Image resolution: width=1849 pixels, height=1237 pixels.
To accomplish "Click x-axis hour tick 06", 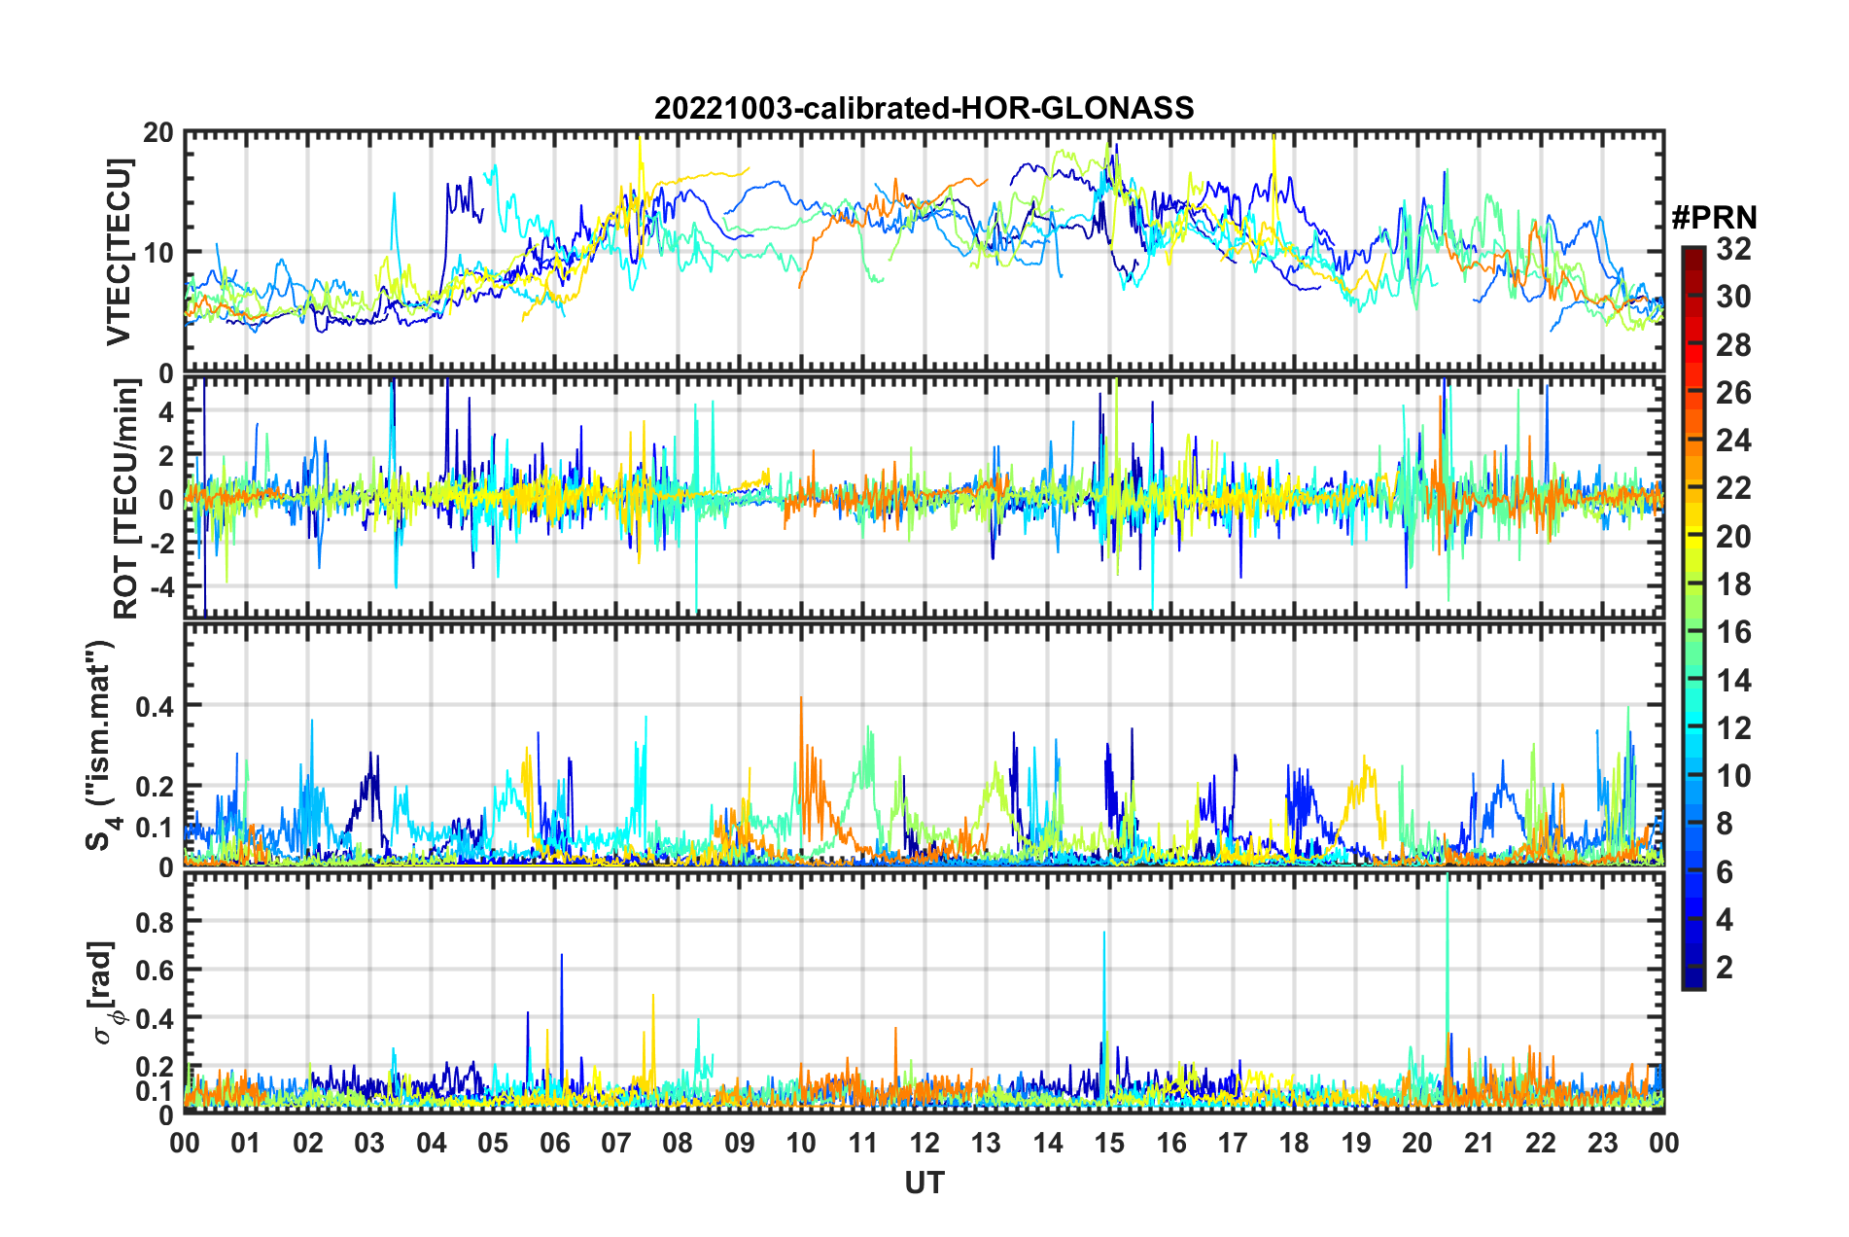I will tap(554, 1143).
